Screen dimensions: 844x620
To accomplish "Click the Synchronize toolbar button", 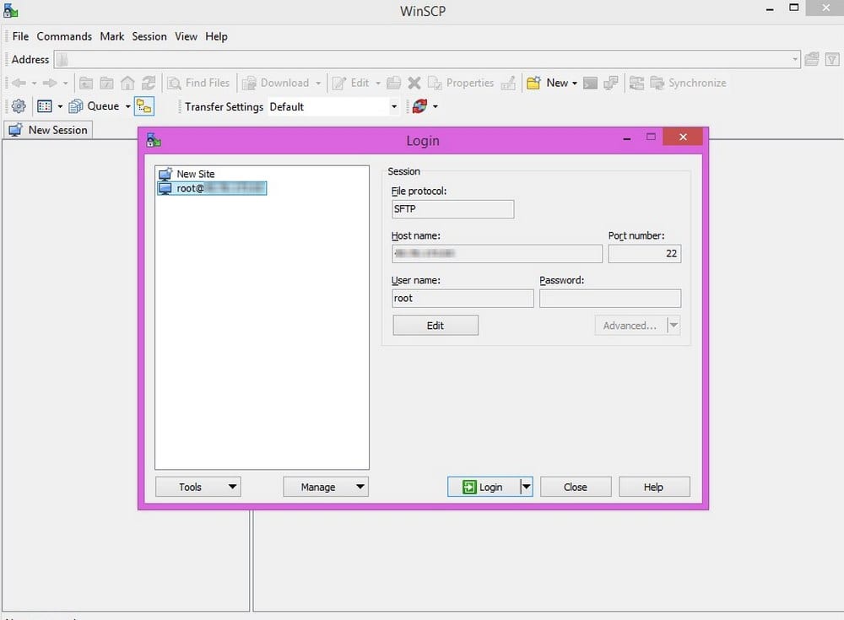I will [689, 83].
